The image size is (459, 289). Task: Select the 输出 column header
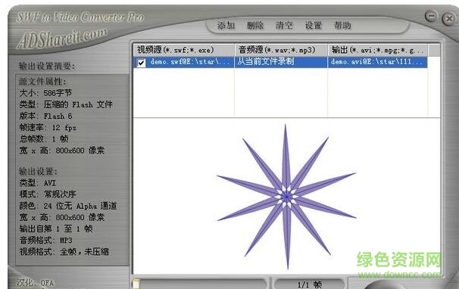coord(378,50)
